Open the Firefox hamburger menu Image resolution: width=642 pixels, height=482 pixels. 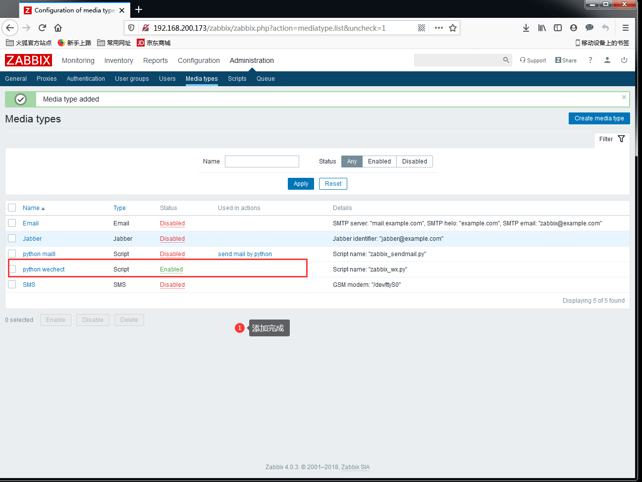[626, 28]
